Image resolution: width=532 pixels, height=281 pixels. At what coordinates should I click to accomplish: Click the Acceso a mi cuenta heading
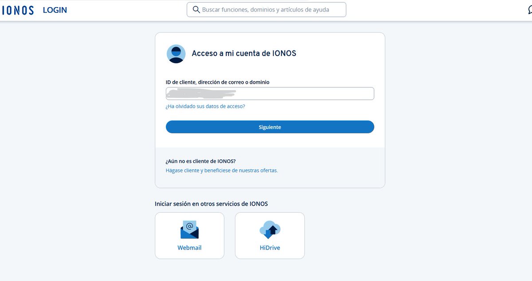(244, 53)
